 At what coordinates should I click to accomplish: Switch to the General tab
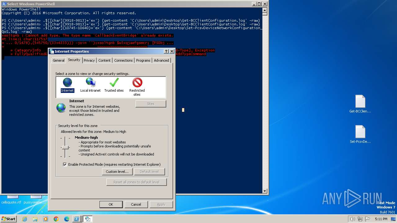tap(58, 60)
